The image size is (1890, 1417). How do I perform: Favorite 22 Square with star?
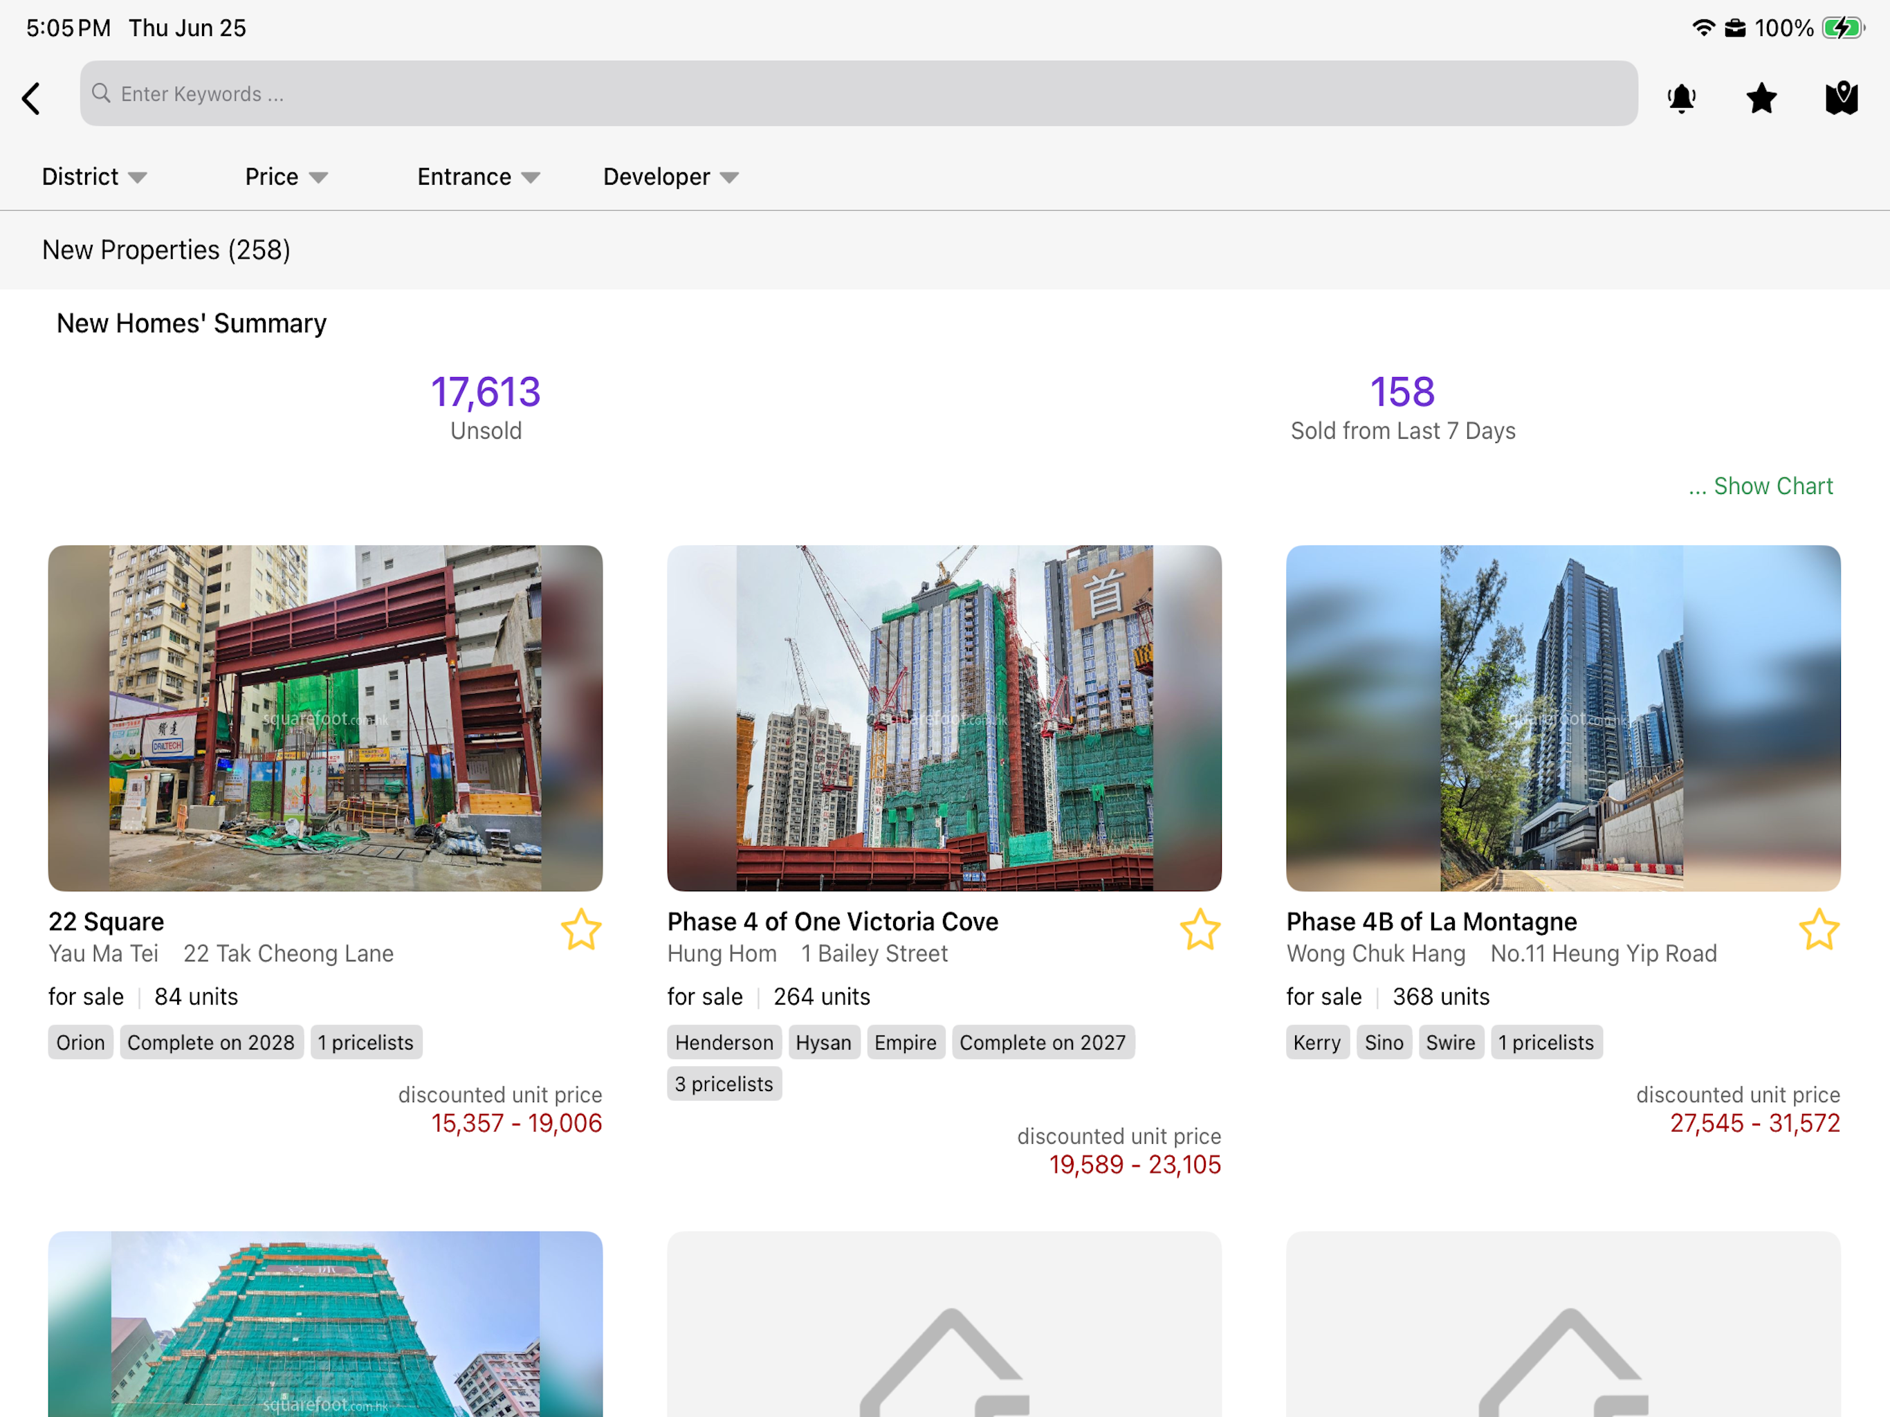pyautogui.click(x=581, y=929)
